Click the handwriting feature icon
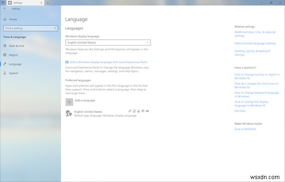Screen dimensions: 285x182 coord(143,111)
